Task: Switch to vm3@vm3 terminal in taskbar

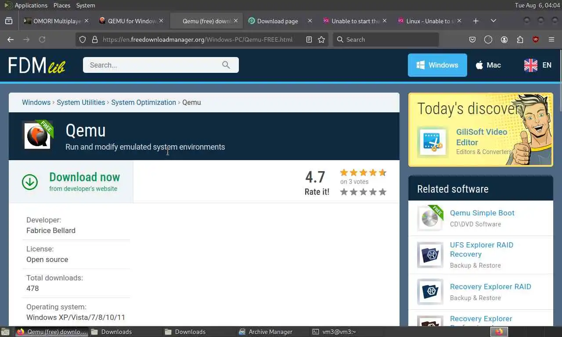Action: [x=347, y=332]
